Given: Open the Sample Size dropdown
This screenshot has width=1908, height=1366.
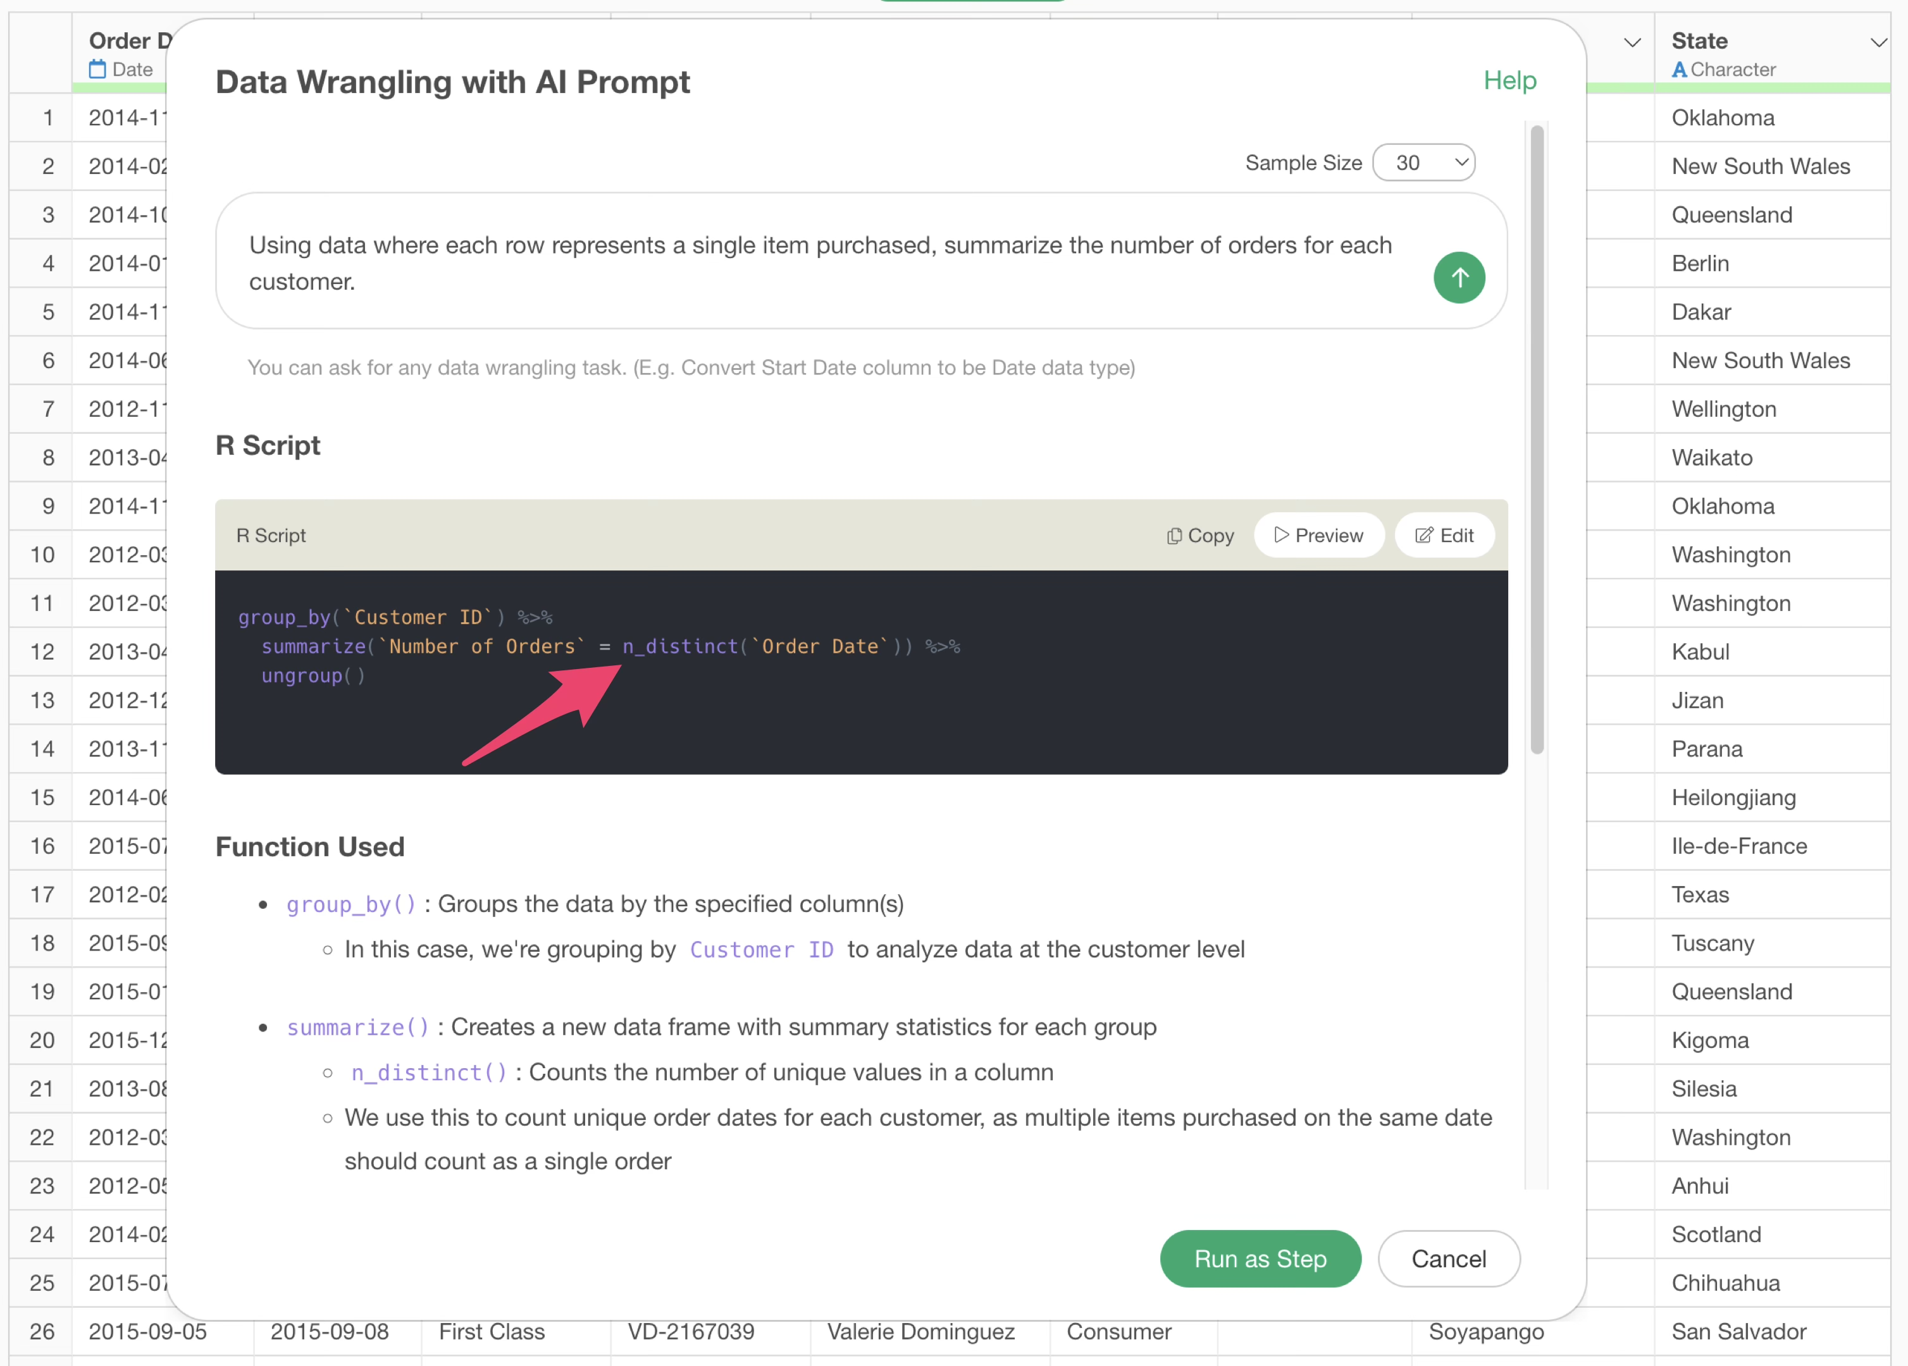Looking at the screenshot, I should 1423,163.
